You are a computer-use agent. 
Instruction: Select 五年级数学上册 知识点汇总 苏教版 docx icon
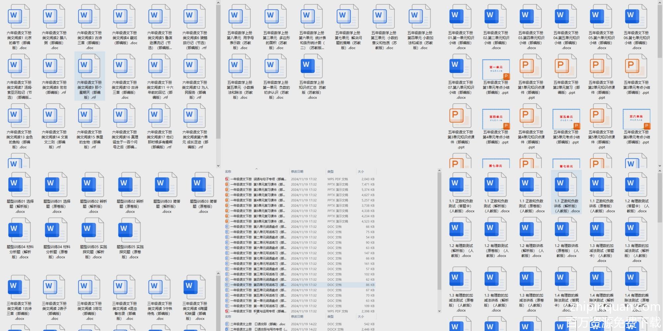pyautogui.click(x=312, y=67)
